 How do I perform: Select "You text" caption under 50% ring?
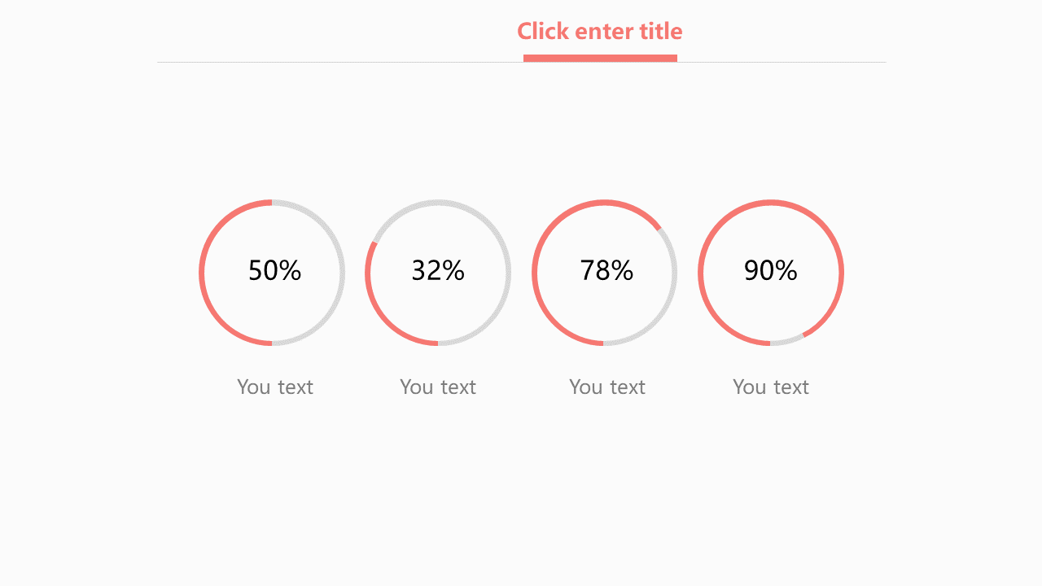pos(275,387)
